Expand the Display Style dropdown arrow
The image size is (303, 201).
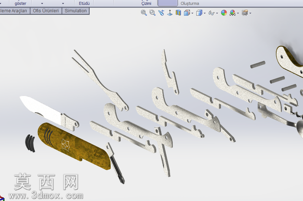pyautogui.click(x=205, y=13)
